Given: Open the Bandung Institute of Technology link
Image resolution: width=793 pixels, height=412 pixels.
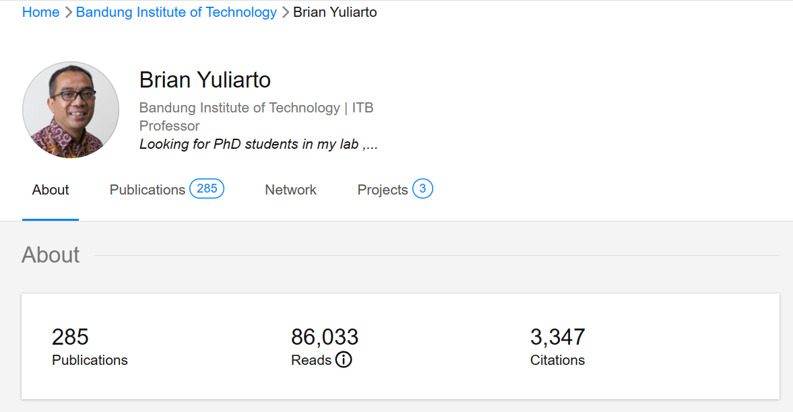Looking at the screenshot, I should click(x=176, y=12).
